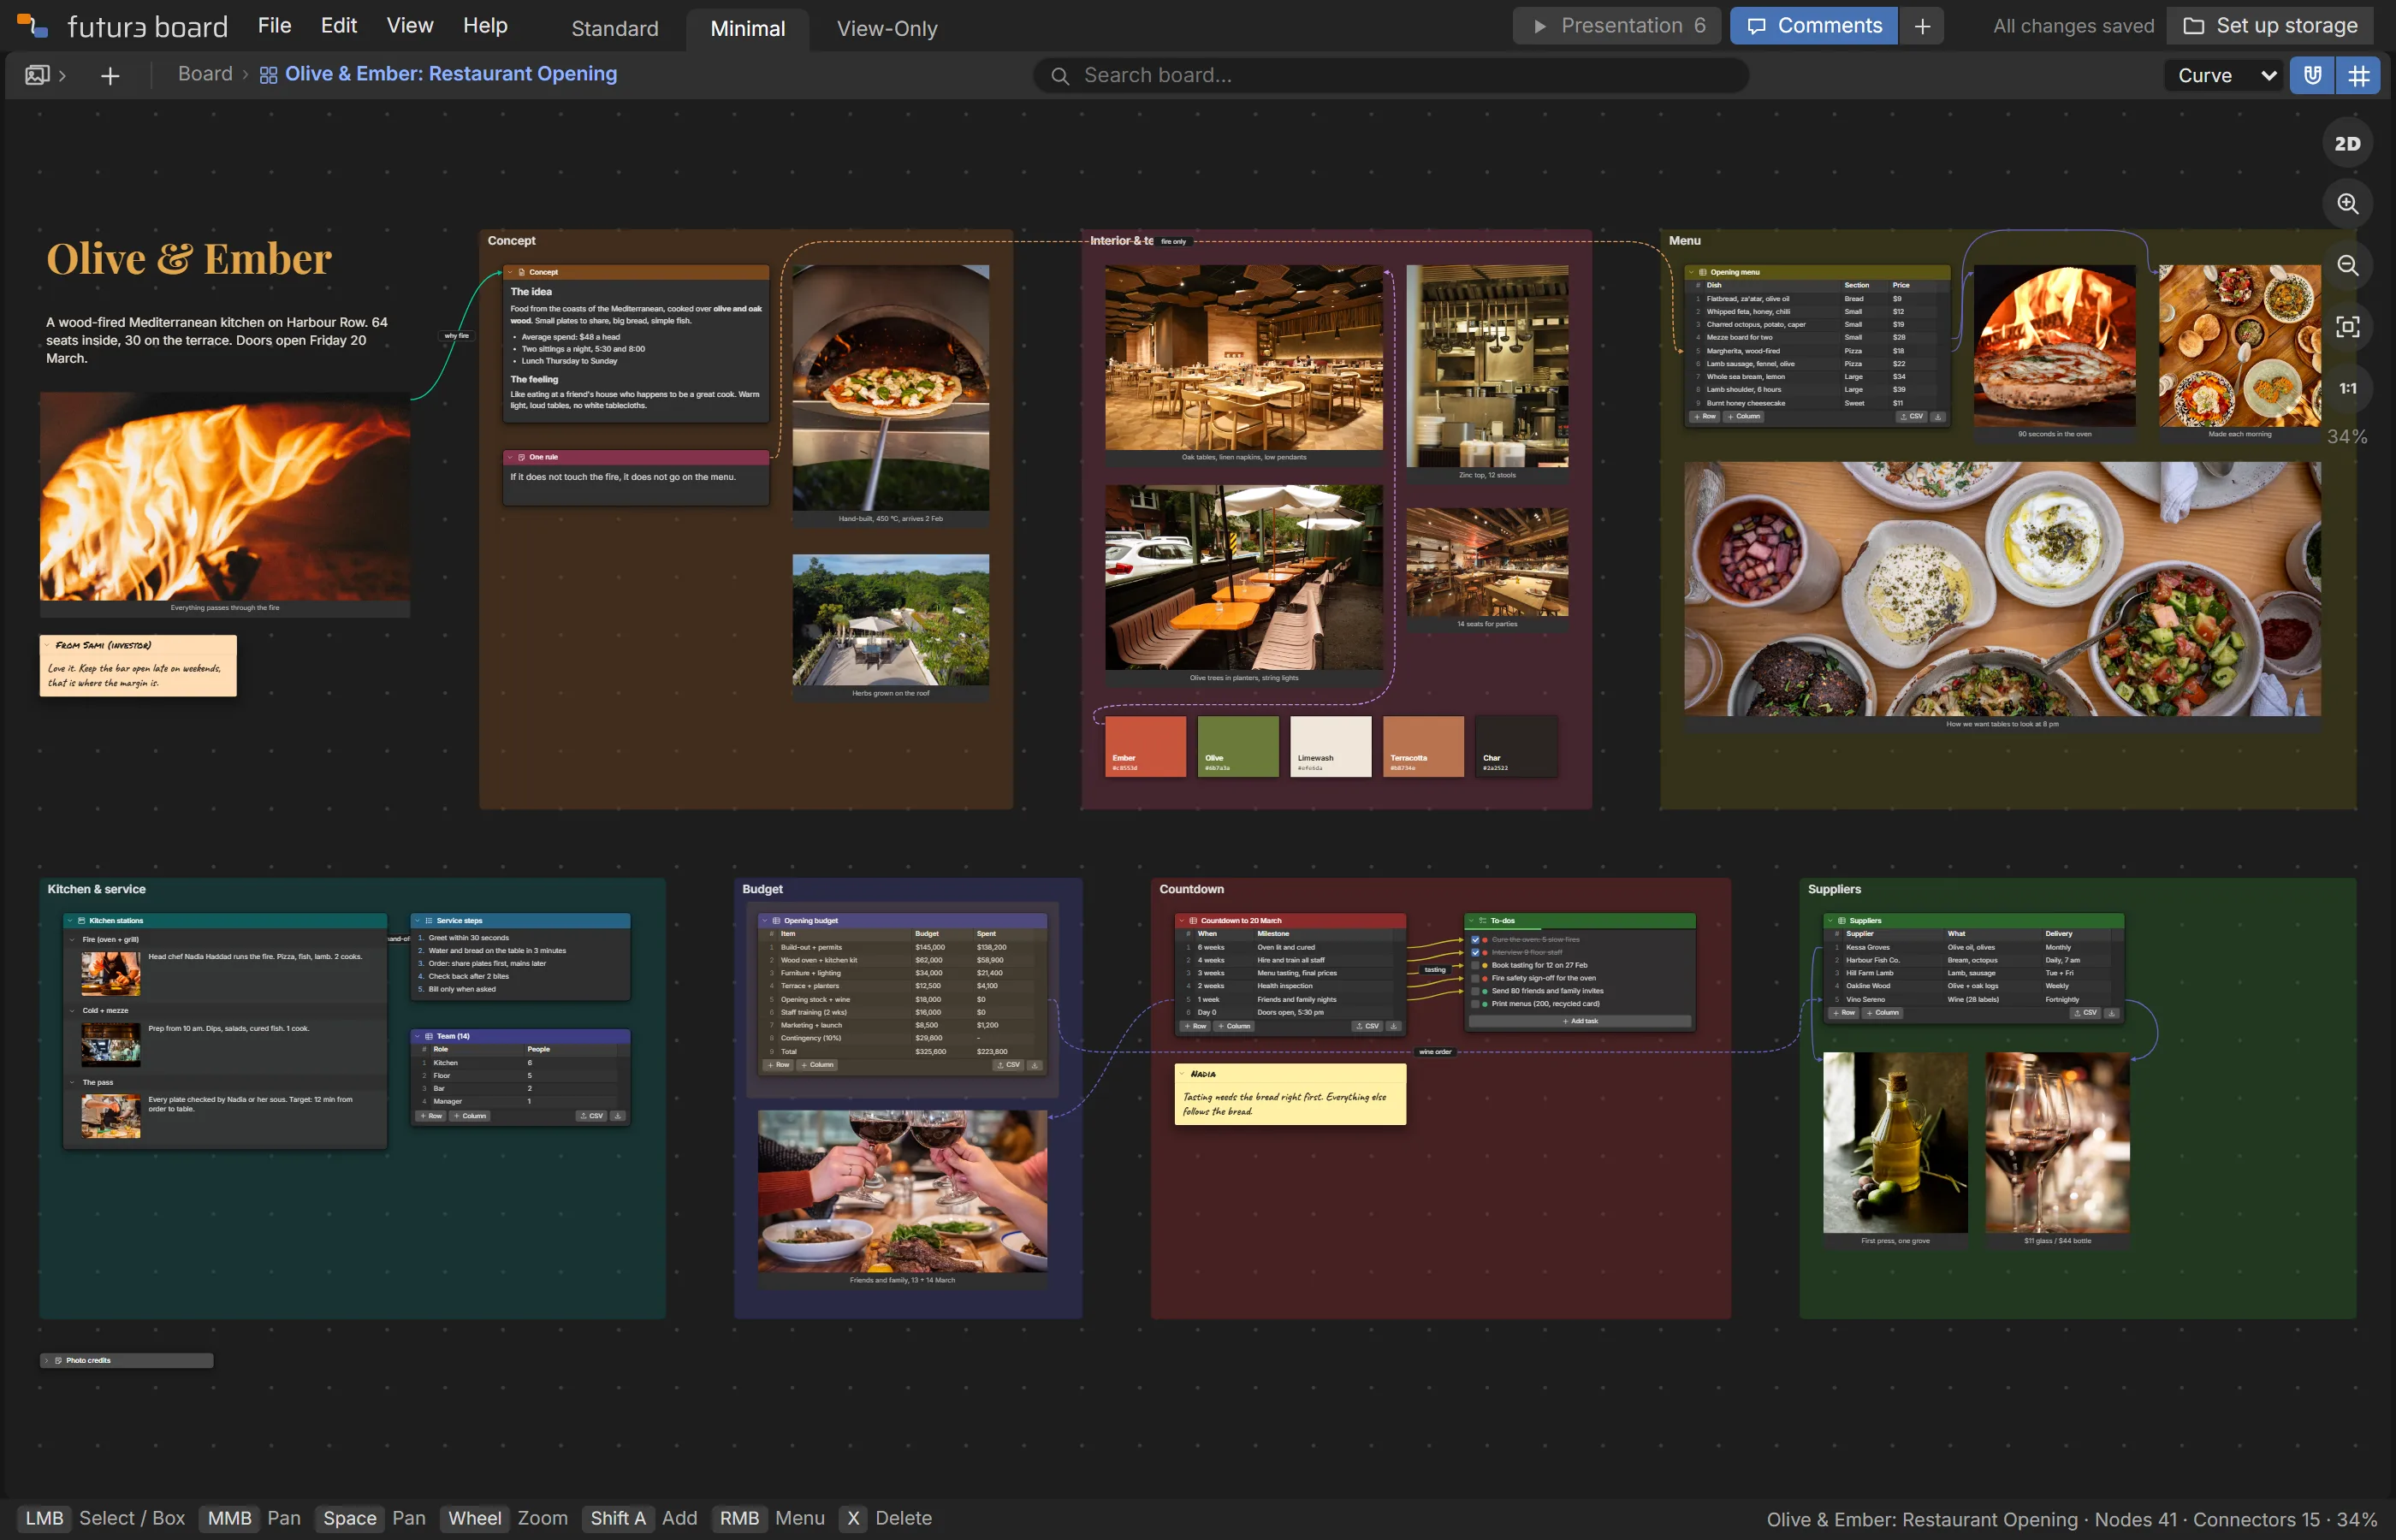Click the download icon in Team table

coord(617,1116)
